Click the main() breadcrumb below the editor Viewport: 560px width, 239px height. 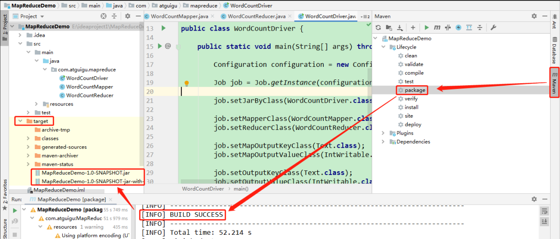pyautogui.click(x=240, y=189)
